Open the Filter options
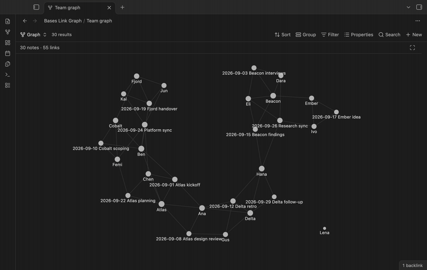Viewport: 427px width, 270px height. (x=330, y=35)
